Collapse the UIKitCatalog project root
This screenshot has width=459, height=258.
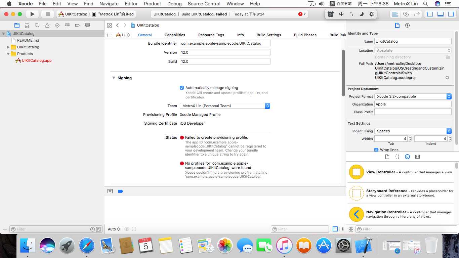[x=4, y=34]
